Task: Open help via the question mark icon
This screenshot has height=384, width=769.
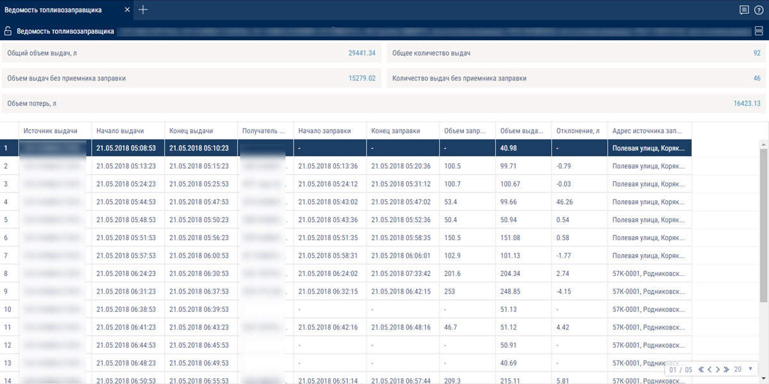Action: 759,10
